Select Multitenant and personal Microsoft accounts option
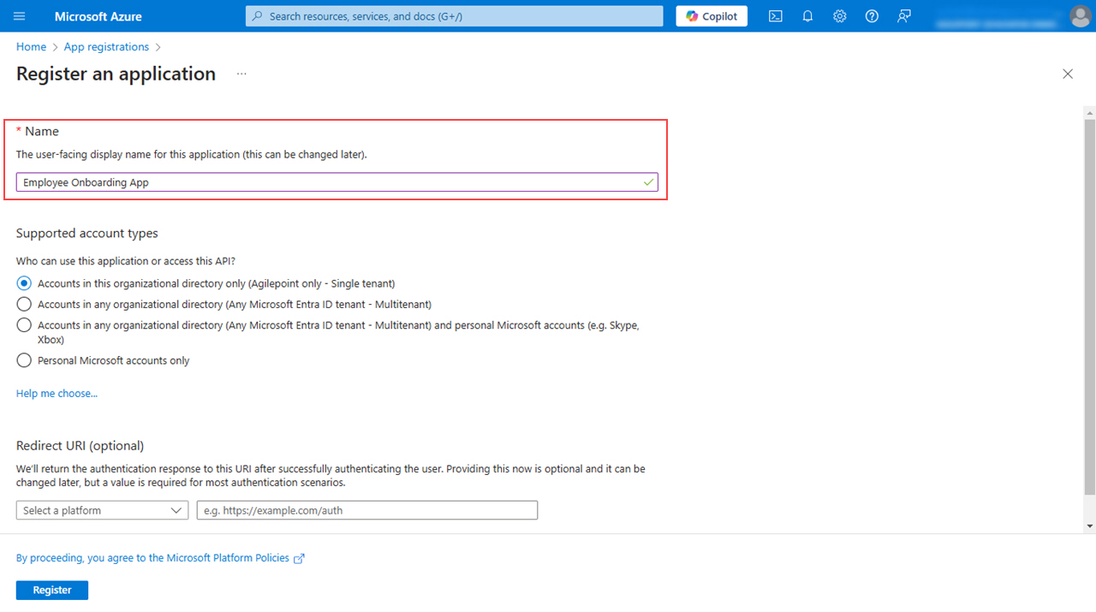 [24, 325]
